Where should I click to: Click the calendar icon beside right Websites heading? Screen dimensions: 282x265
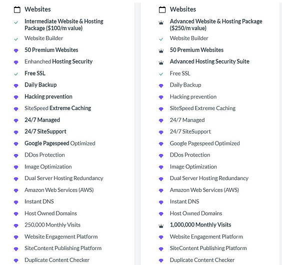coord(162,9)
